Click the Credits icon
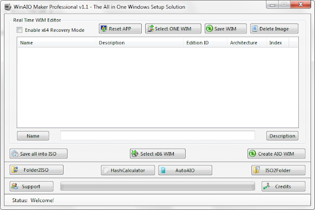The height and width of the screenshot is (210, 315). (267, 186)
